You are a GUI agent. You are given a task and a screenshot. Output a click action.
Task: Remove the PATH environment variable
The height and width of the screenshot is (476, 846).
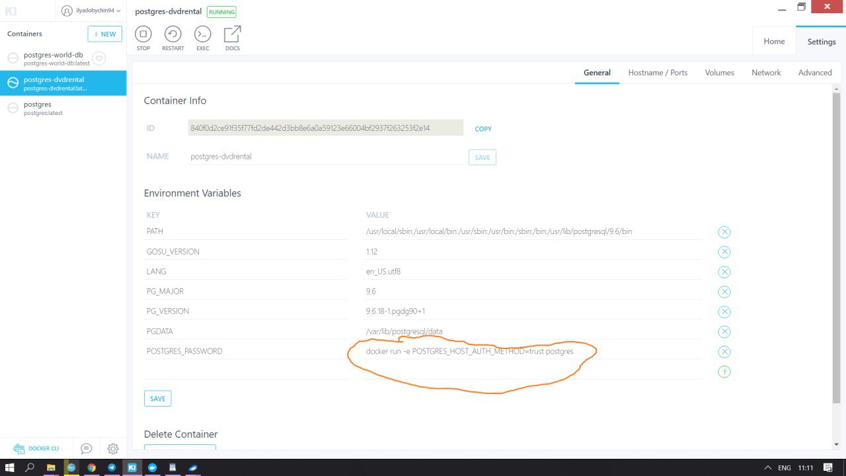(x=724, y=232)
